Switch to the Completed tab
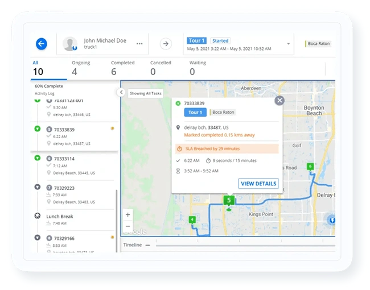Viewport: 370px width, 290px height. (x=123, y=68)
